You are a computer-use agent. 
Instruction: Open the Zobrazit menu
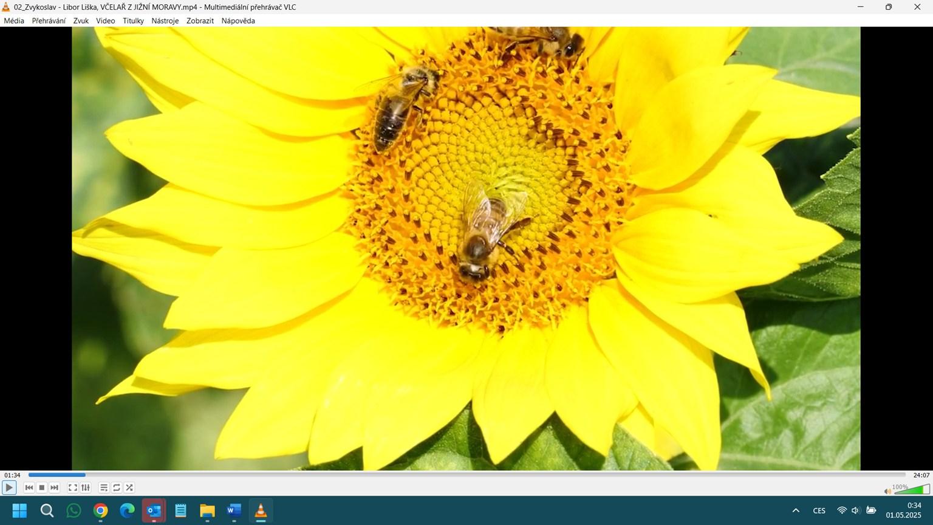coord(200,21)
